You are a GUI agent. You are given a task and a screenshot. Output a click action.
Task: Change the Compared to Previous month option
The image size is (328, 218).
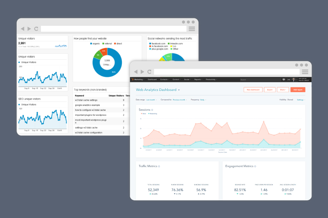pyautogui.click(x=180, y=100)
